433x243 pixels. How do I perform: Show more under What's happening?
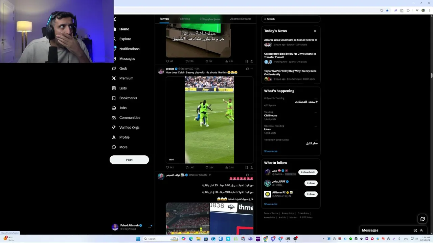pos(271,151)
